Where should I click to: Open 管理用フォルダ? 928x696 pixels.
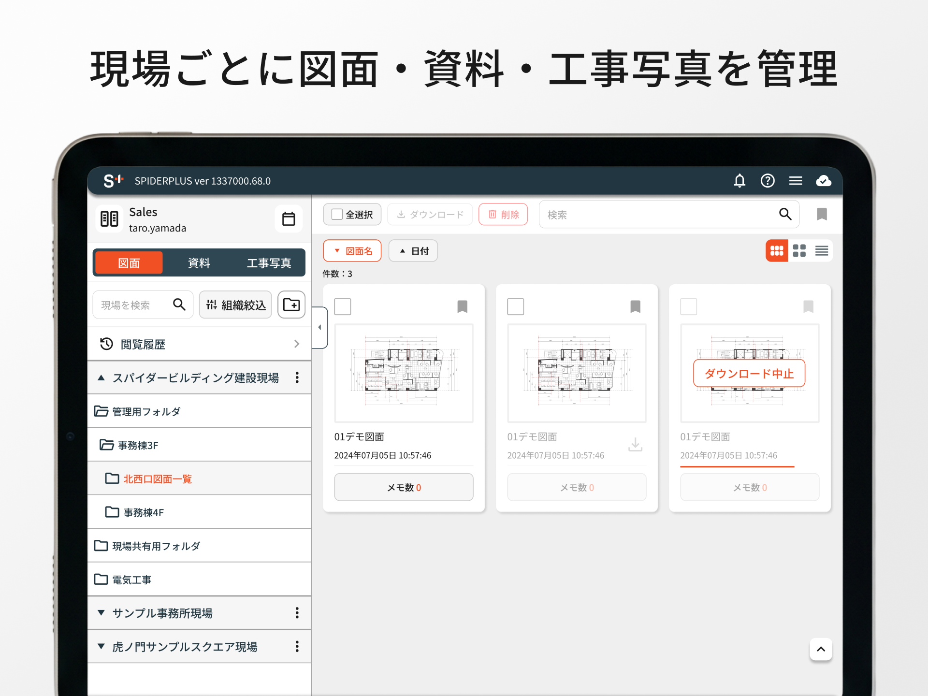(x=199, y=411)
